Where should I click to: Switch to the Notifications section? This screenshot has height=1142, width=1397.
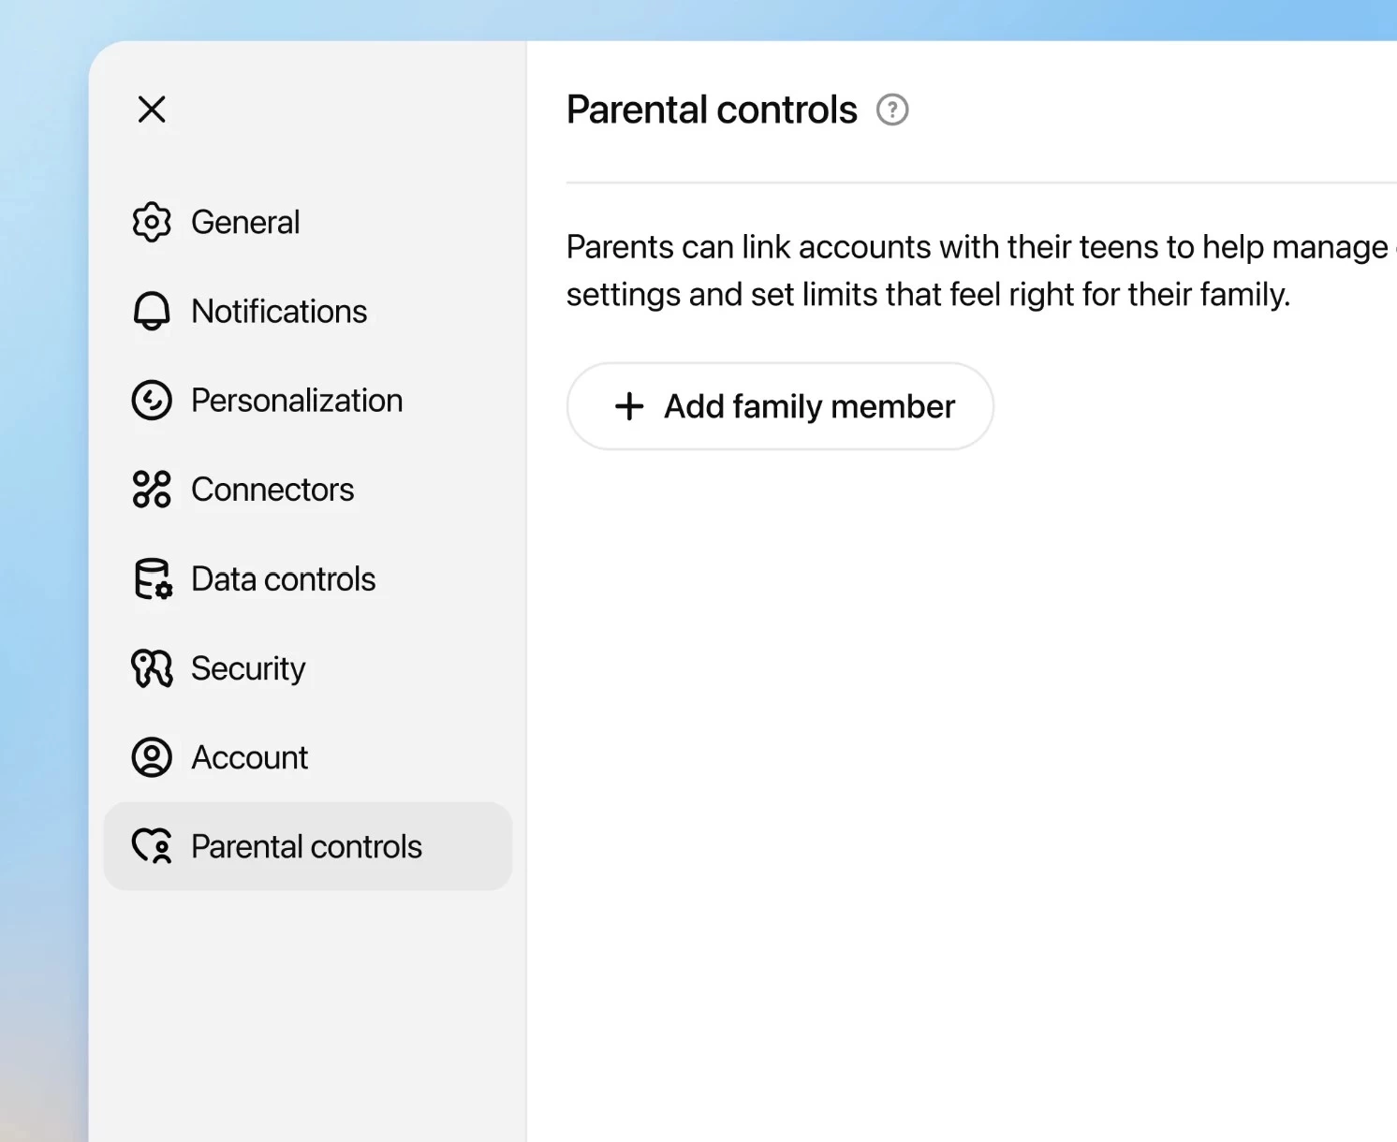pos(279,312)
